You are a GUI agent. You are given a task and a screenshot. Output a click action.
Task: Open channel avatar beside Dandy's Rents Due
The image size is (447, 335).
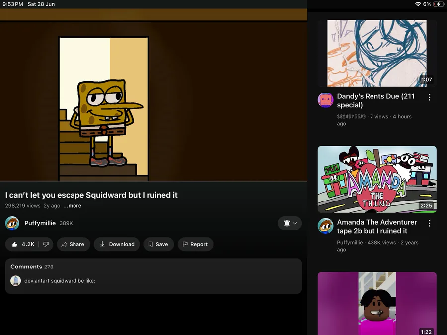click(x=325, y=100)
